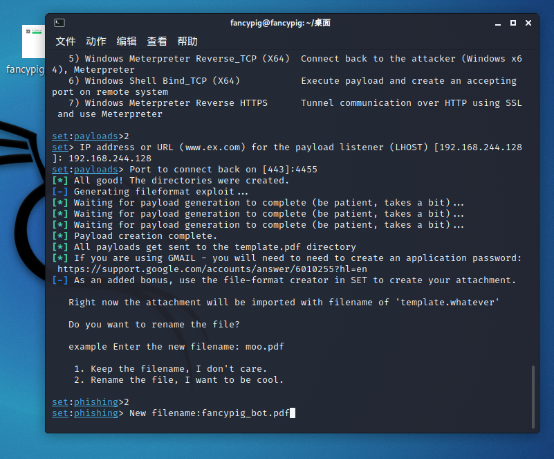This screenshot has height=459, width=554.
Task: Click the 'set:payloads>2' prompt line
Action: click(x=91, y=136)
